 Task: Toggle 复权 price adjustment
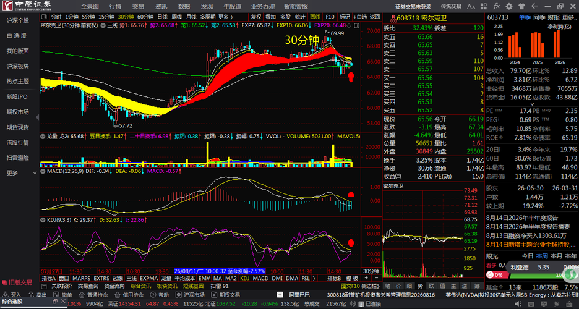[x=256, y=17]
